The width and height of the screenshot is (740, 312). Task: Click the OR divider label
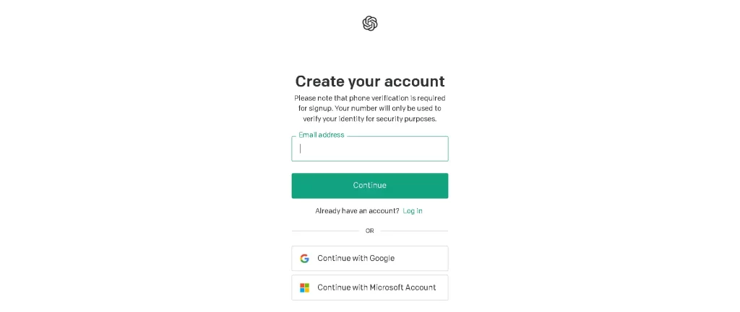370,231
